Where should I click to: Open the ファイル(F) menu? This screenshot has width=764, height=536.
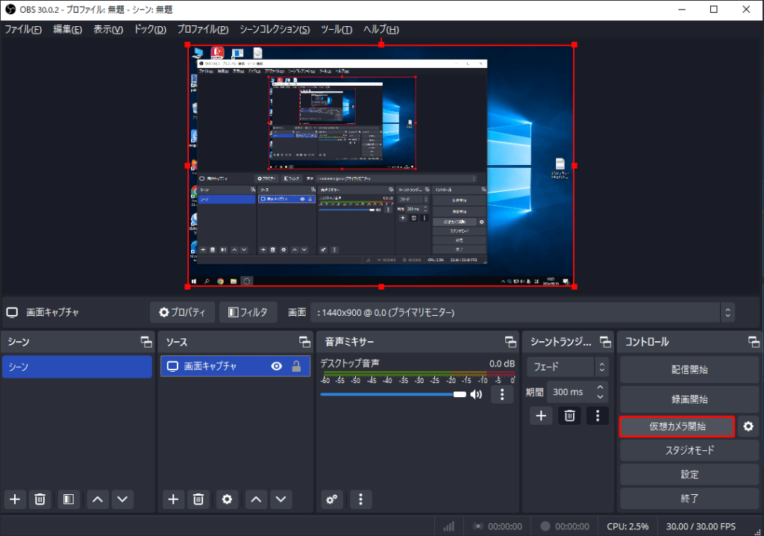pos(23,29)
